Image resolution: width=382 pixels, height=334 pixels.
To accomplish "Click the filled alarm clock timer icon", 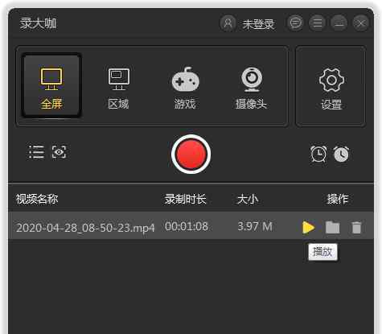I will (341, 154).
